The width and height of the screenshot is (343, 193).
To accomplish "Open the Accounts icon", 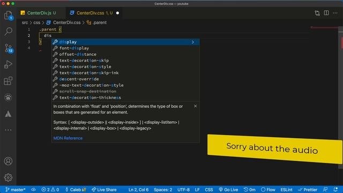I will pyautogui.click(x=8, y=161).
